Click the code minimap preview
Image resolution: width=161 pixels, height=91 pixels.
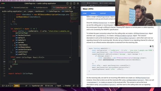pyautogui.click(x=74, y=17)
